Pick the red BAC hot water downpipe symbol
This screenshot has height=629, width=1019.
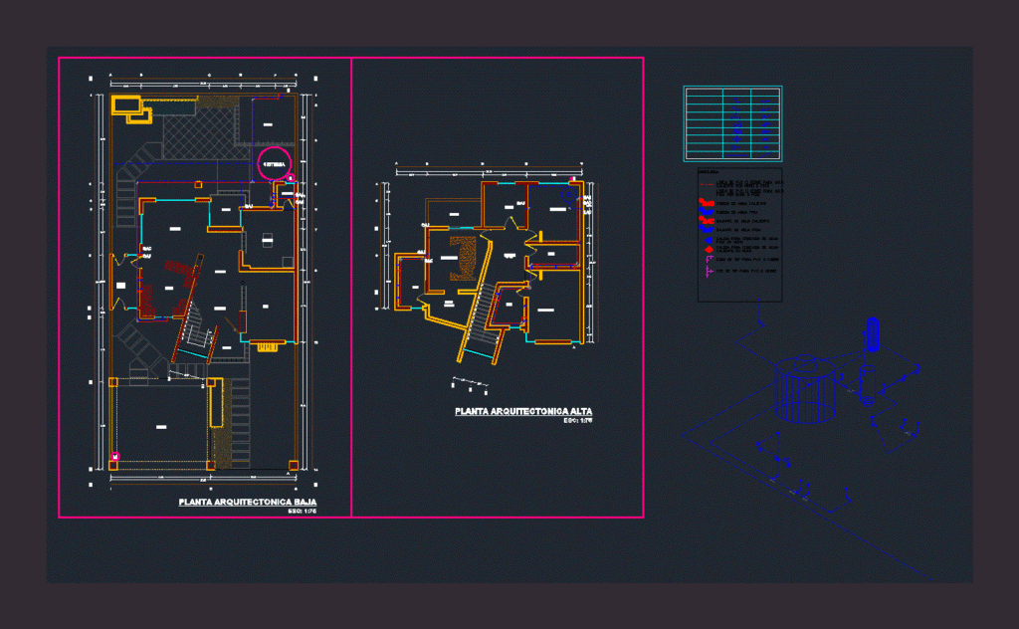click(x=706, y=221)
